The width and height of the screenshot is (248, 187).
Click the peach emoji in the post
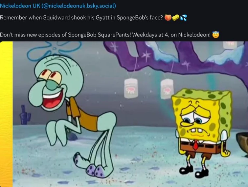click(x=168, y=17)
